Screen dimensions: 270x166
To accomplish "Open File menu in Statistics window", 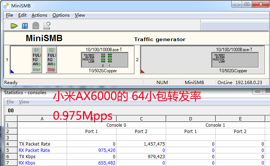I will 10,102.
